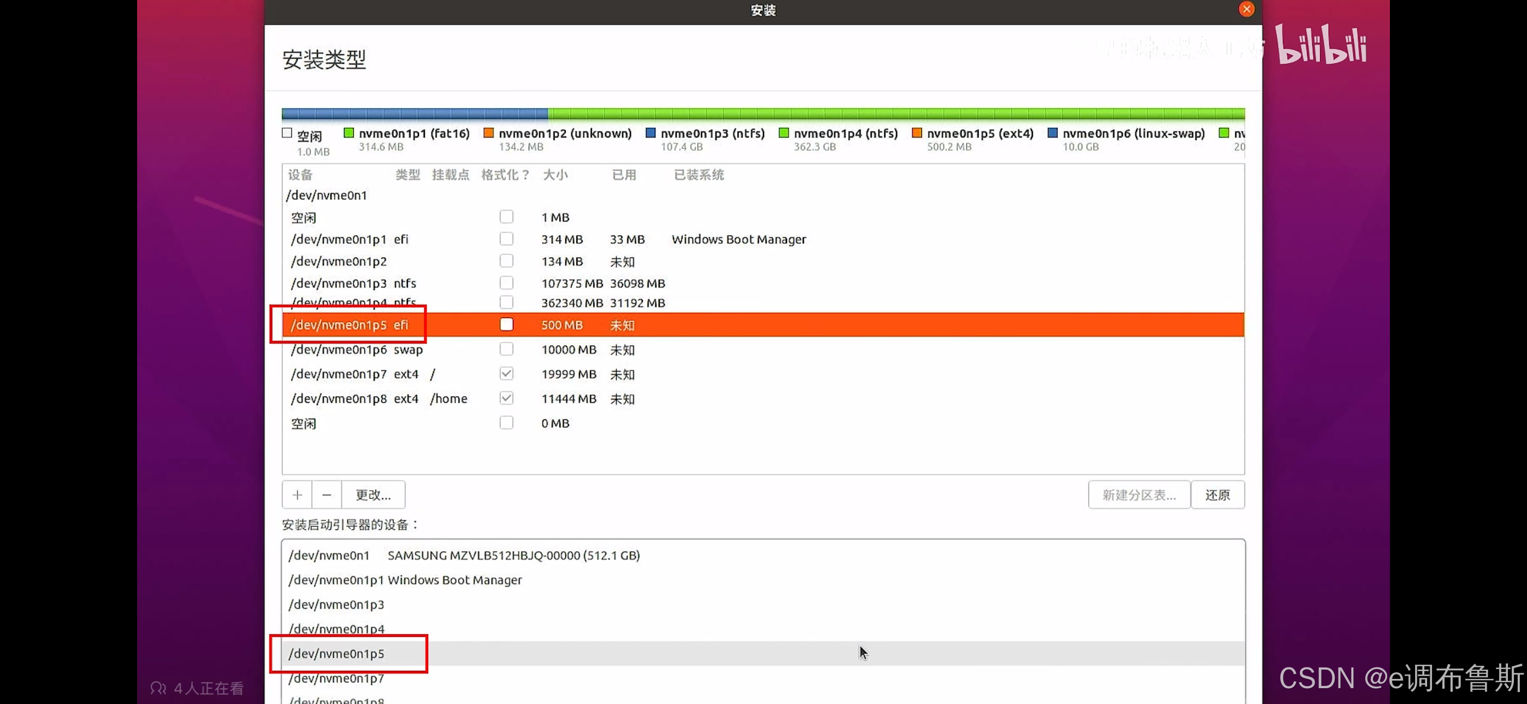
Task: Click the 设备 column header
Action: click(x=300, y=175)
